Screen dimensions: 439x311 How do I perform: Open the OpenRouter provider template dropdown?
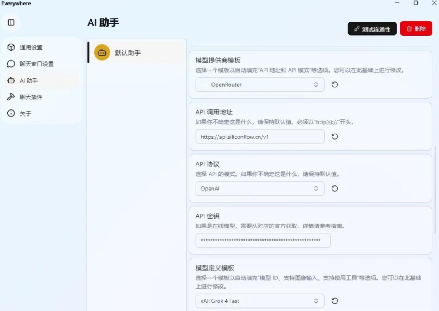[260, 85]
